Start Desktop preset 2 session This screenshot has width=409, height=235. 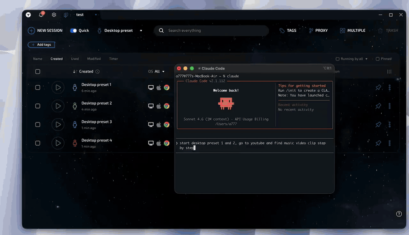[58, 106]
